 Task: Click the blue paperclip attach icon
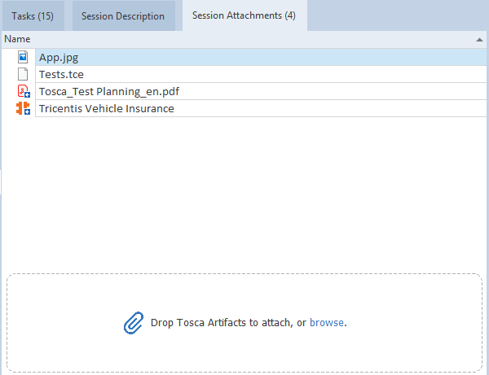(x=133, y=323)
